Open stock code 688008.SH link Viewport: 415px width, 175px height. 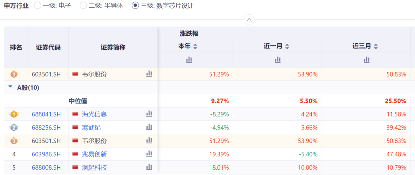click(x=46, y=167)
